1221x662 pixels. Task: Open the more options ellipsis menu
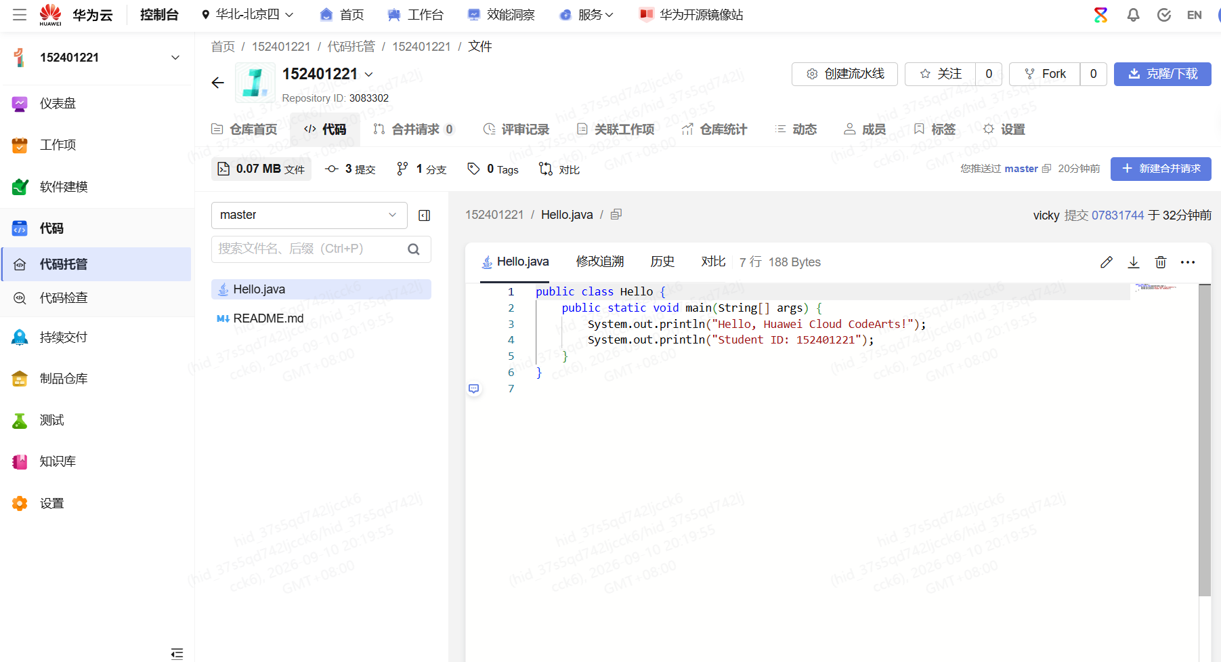click(1188, 262)
